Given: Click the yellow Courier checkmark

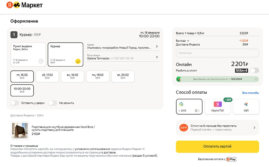Looking at the screenshot, I should 78,61.
